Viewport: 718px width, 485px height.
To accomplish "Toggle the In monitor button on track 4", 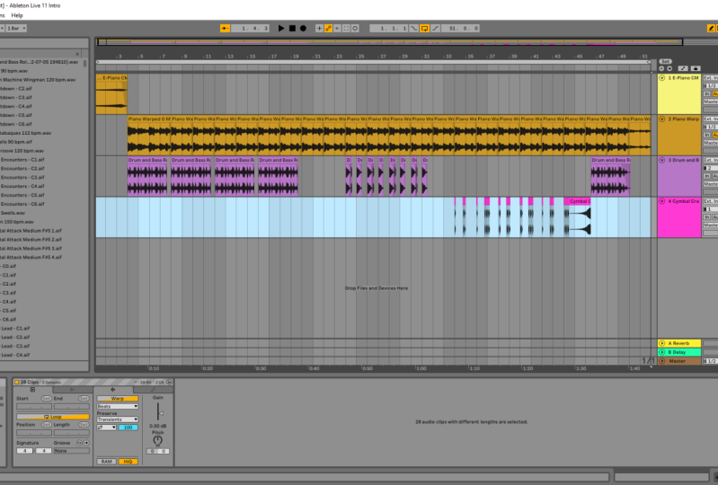I will [x=707, y=217].
